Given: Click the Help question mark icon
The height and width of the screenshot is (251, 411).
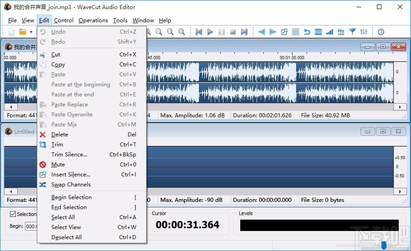Looking at the screenshot, I should coord(381,32).
